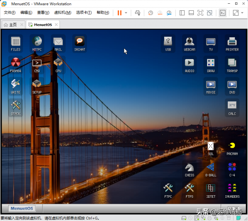
Task: Launch FASM64 assembler icon
Action: point(16,63)
